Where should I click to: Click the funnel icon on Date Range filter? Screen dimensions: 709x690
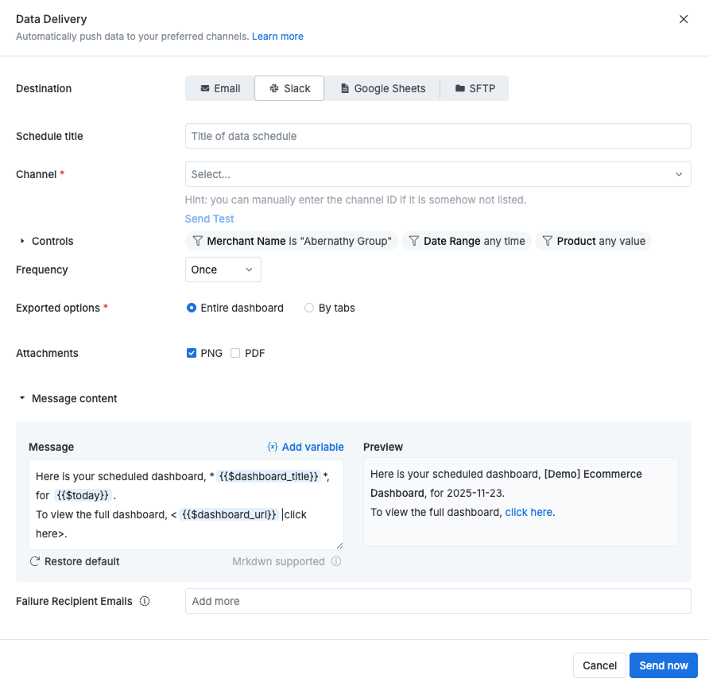tap(415, 241)
